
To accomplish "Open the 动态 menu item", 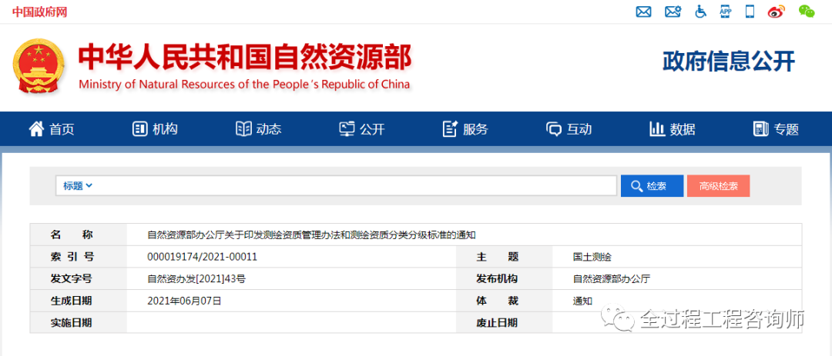I will click(x=269, y=129).
